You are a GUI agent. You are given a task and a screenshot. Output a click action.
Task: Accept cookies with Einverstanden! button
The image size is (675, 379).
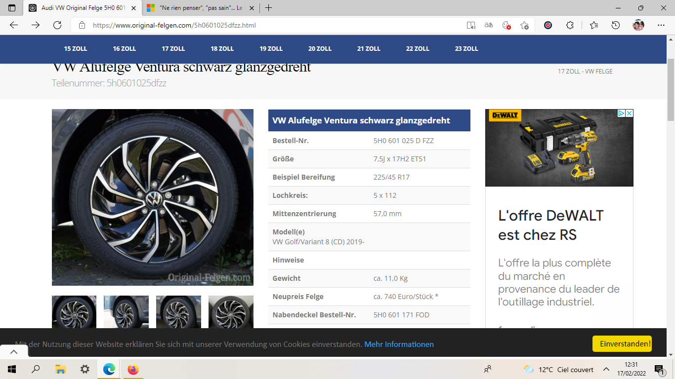point(622,343)
